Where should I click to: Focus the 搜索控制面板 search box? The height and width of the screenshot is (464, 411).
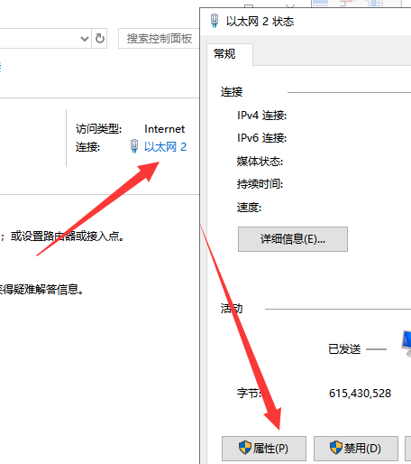pyautogui.click(x=160, y=39)
